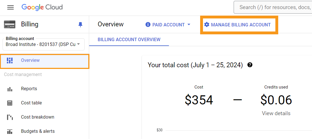Screen dimensions: 312x139
Task: Click the Budgets & alerts icon
Action: (10, 131)
